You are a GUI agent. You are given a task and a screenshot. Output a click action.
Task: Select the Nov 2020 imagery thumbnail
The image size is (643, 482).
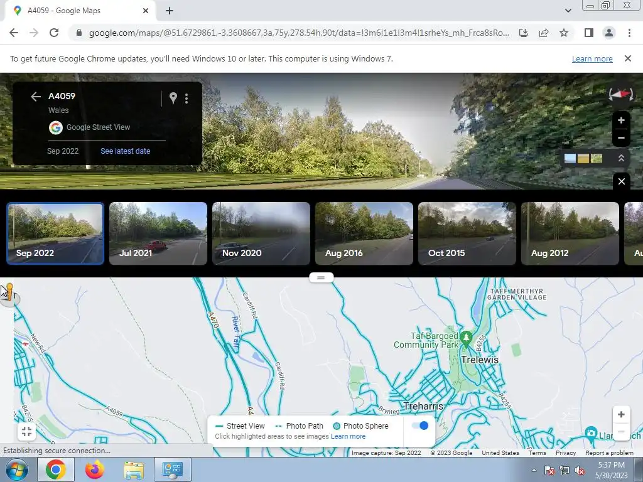[x=261, y=233]
